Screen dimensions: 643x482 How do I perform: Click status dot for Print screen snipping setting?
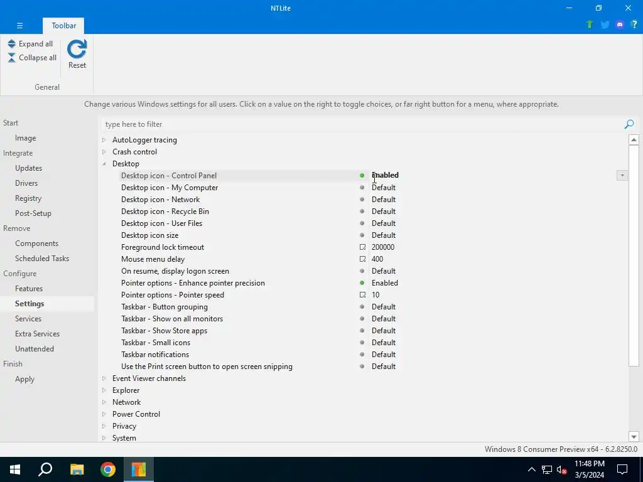[362, 366]
